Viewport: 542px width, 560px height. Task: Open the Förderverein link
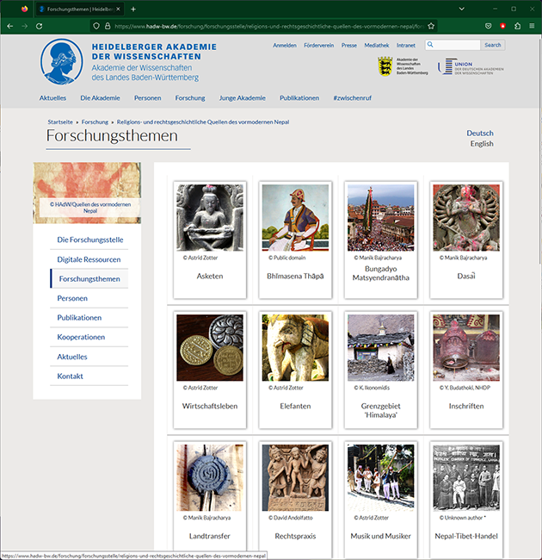coord(319,46)
